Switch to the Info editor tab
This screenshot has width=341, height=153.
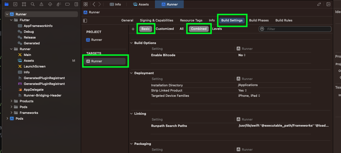pyautogui.click(x=115, y=4)
